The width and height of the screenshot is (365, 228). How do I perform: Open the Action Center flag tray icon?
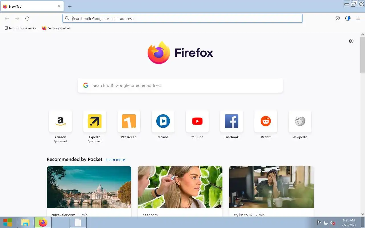(319, 223)
